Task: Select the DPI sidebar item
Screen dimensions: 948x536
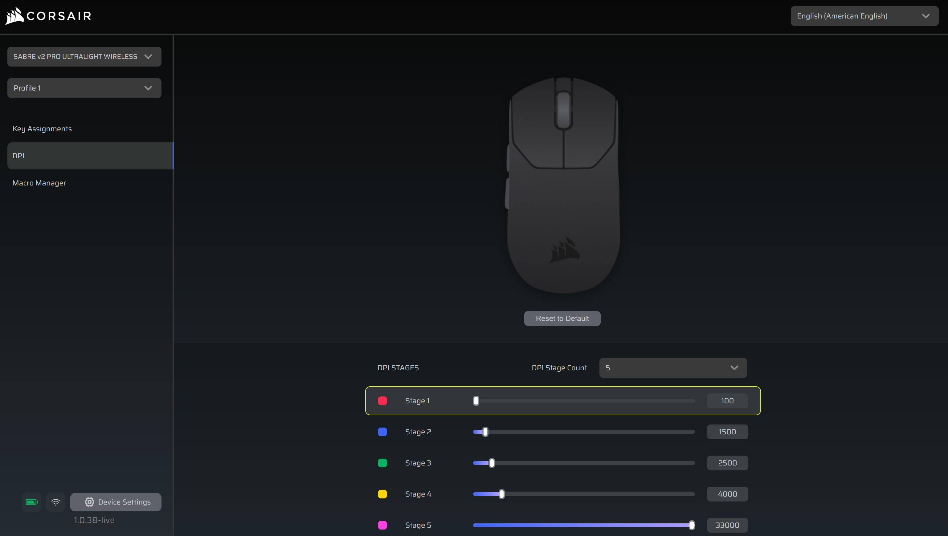Action: [90, 156]
